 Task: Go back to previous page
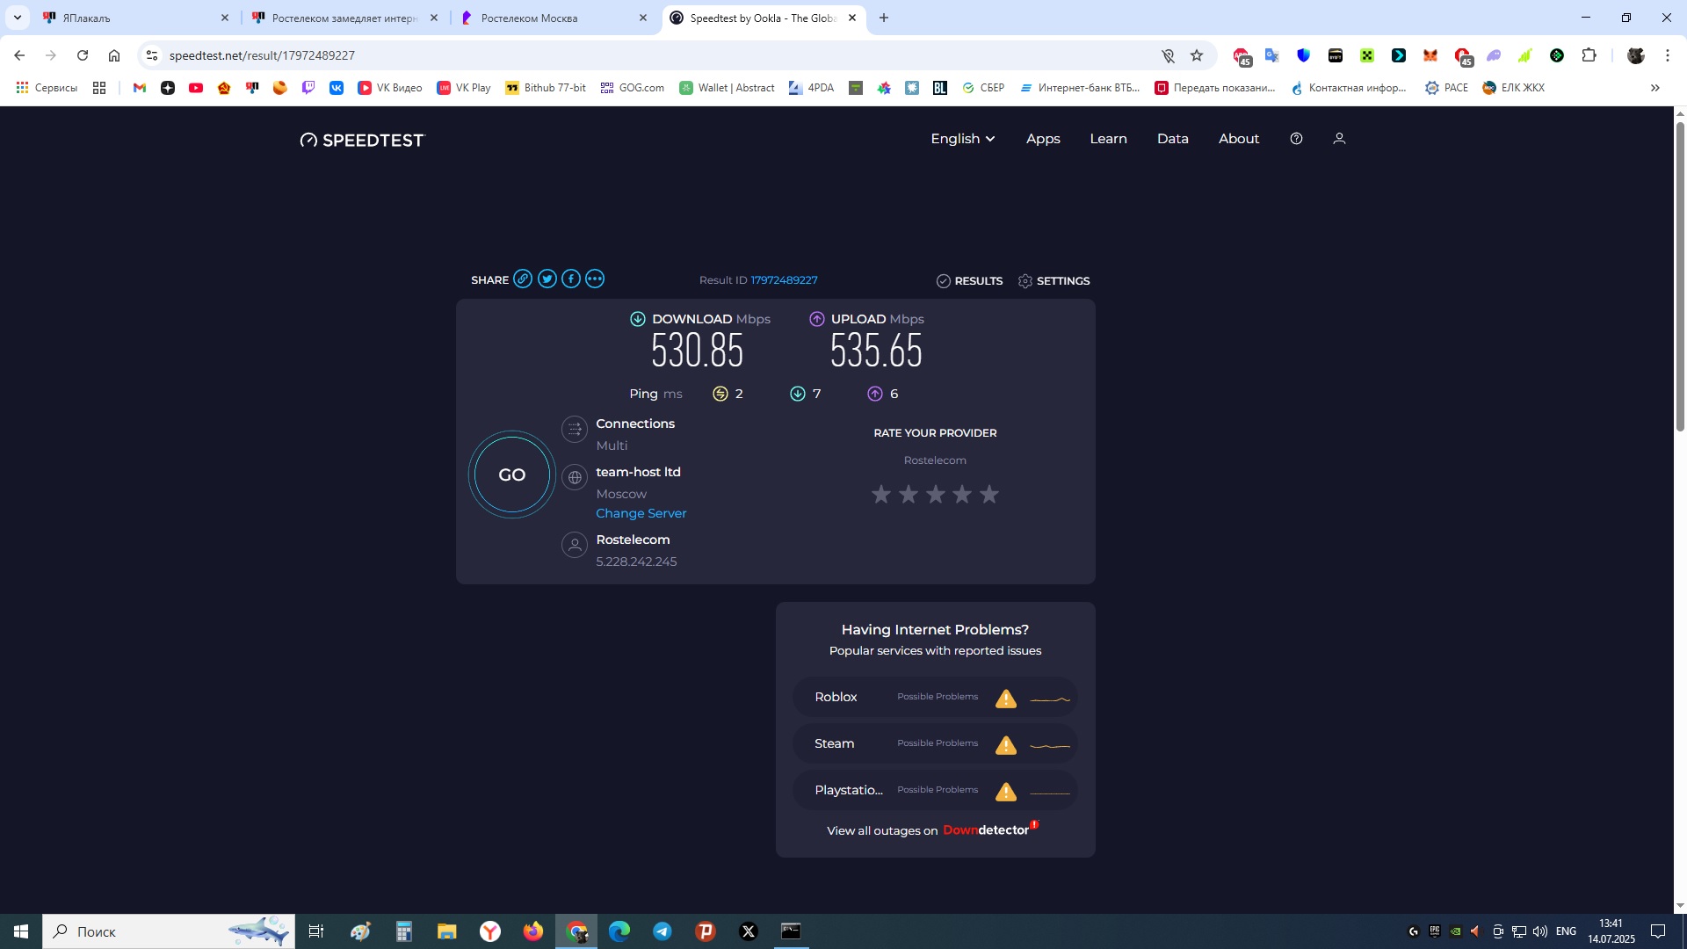click(x=19, y=55)
